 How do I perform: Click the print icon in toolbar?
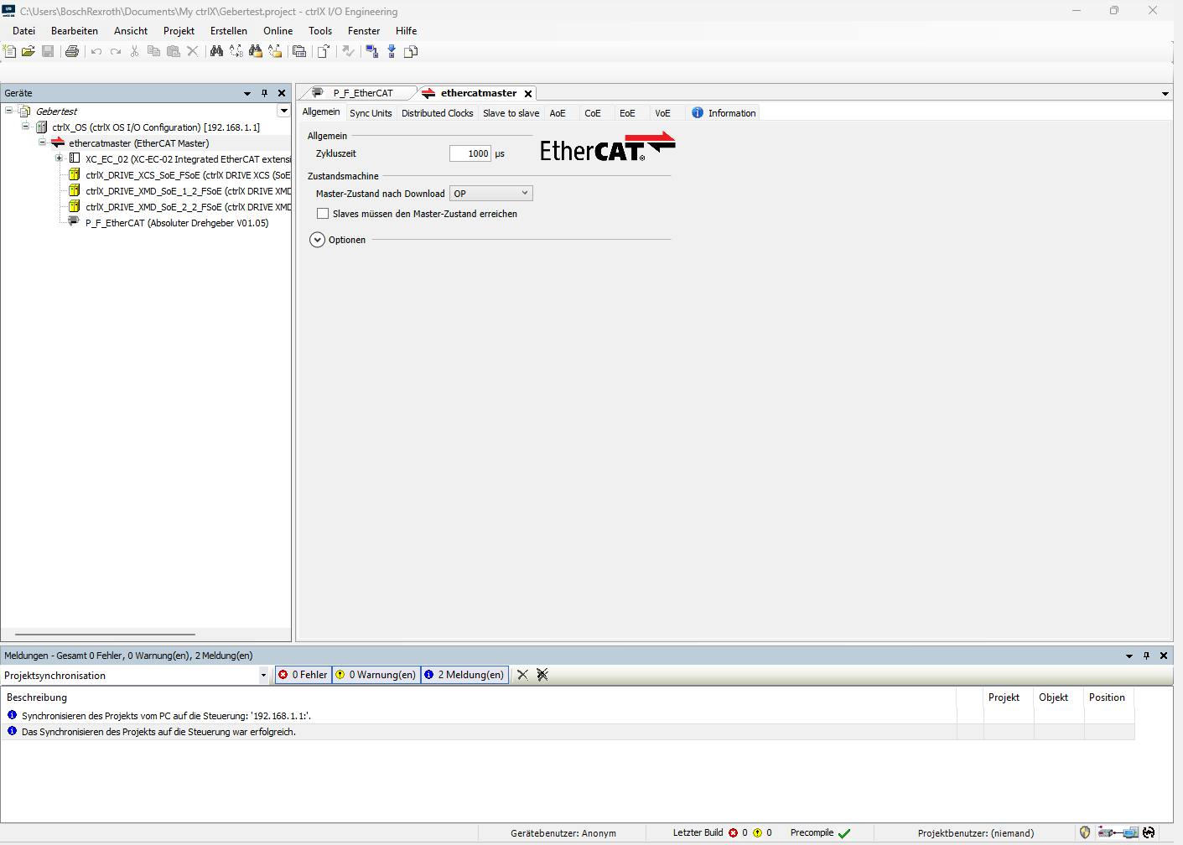pos(72,52)
